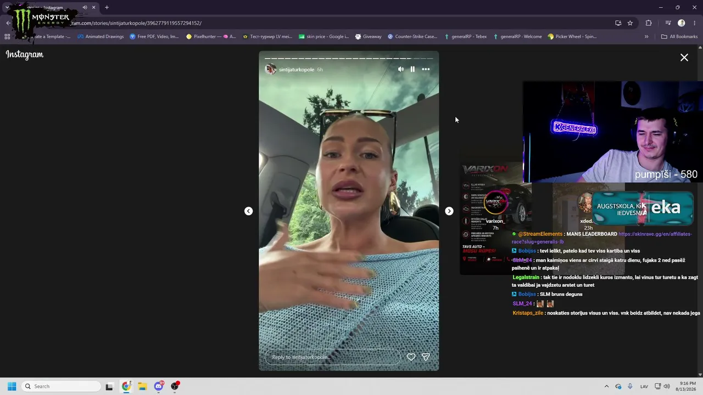Image resolution: width=703 pixels, height=395 pixels.
Task: Click the 'pumpīši - 580' overlay text
Action: click(x=666, y=174)
